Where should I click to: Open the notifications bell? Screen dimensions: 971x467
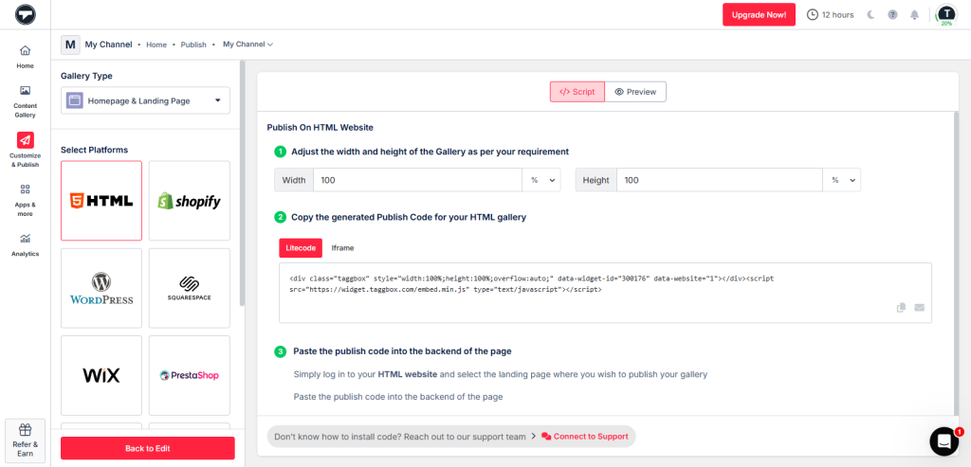point(914,15)
